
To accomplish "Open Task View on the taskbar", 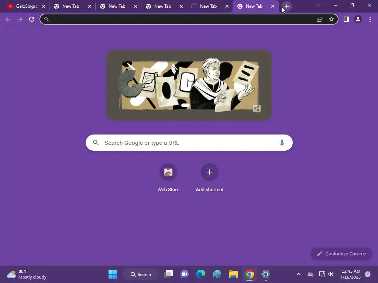I will pyautogui.click(x=168, y=274).
